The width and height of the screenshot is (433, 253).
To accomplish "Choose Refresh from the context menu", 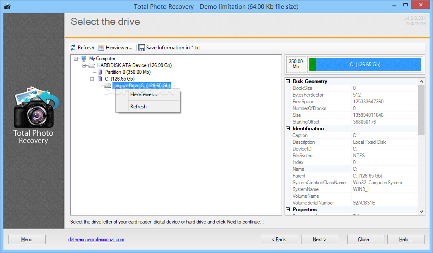I will pos(148,107).
